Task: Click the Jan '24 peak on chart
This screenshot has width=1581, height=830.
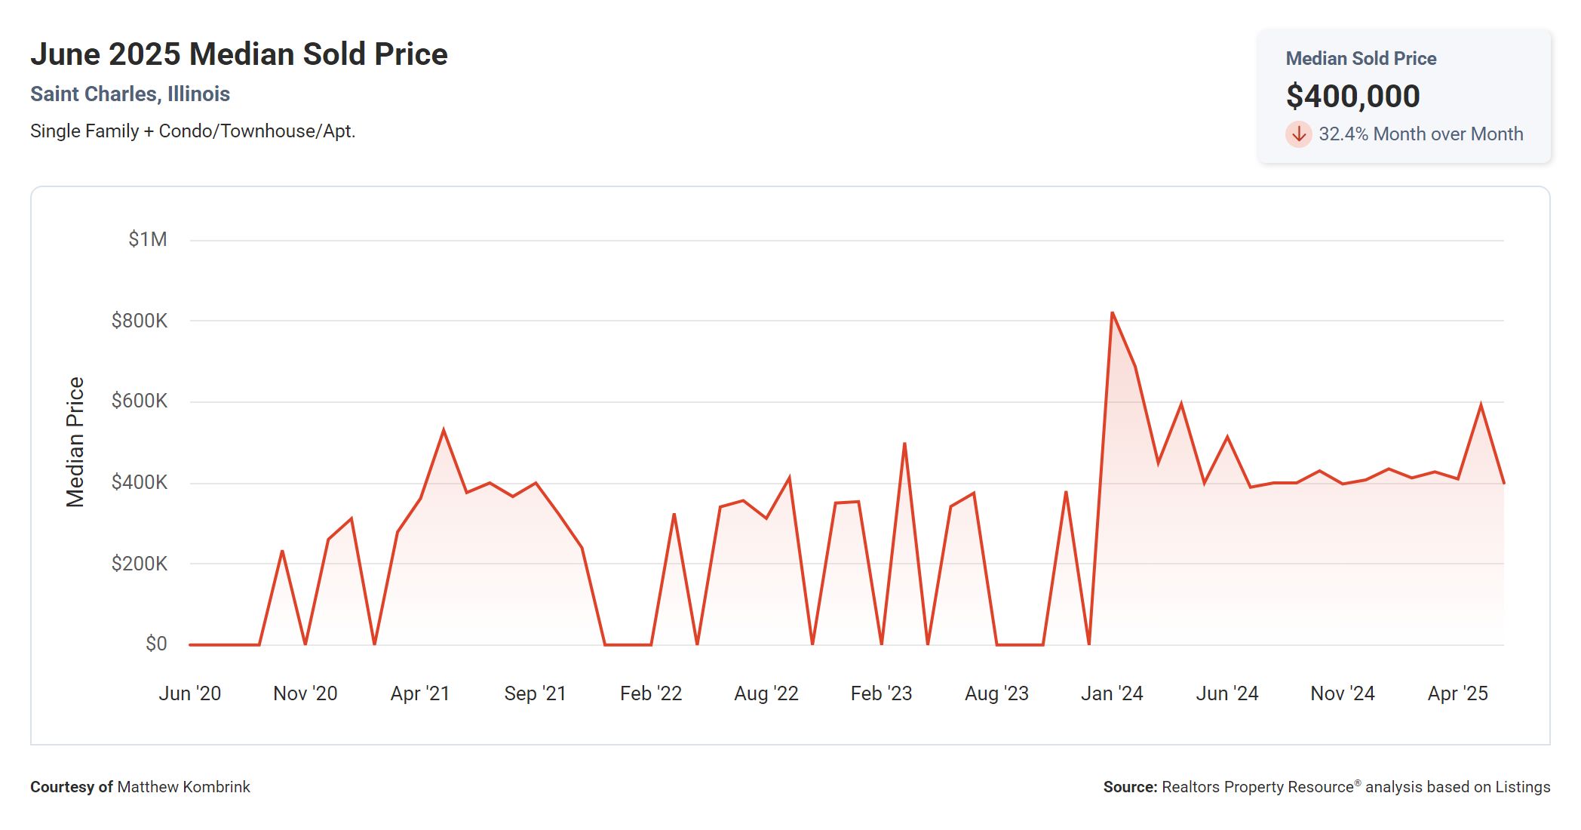Action: pos(1113,313)
